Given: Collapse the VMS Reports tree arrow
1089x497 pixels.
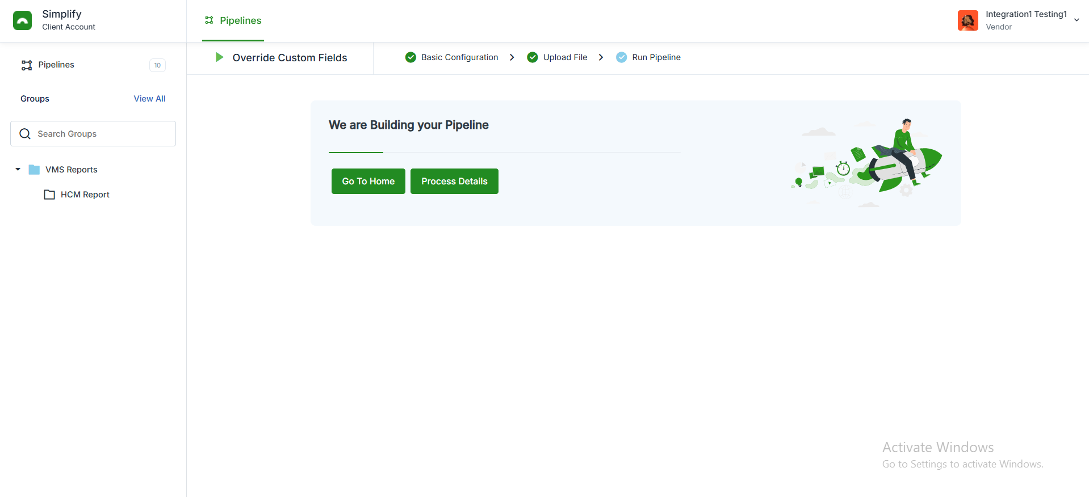Looking at the screenshot, I should click(18, 170).
